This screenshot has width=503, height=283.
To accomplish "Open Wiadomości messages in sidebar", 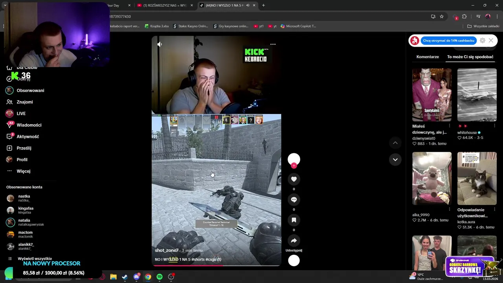I will point(24,125).
